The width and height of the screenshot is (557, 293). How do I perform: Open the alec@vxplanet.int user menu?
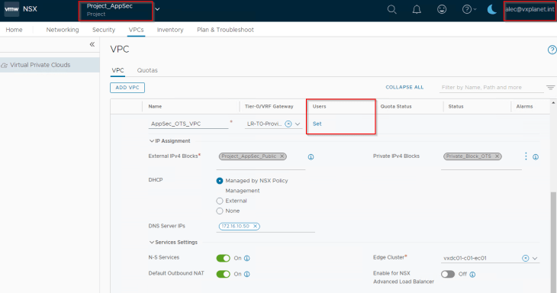coord(530,10)
